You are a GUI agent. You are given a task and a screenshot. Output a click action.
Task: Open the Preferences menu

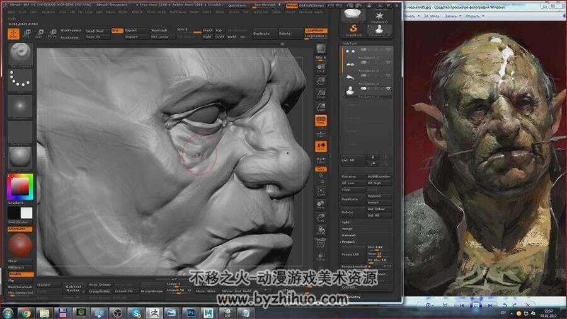pos(178,12)
